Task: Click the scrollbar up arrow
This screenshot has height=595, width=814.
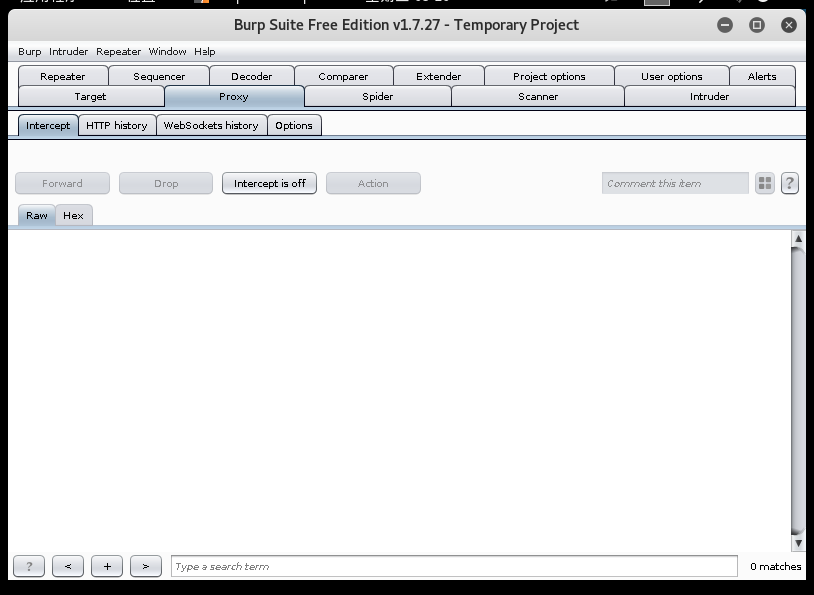Action: [x=798, y=238]
